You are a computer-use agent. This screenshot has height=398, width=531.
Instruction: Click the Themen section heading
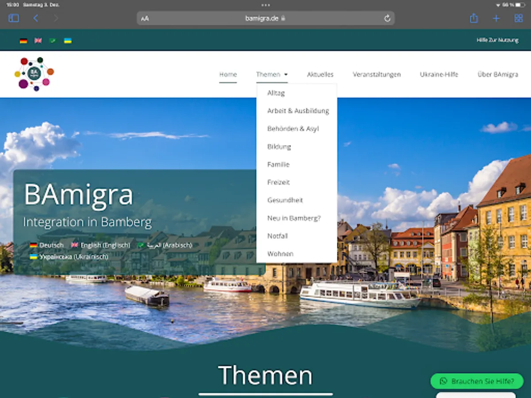coord(265,375)
